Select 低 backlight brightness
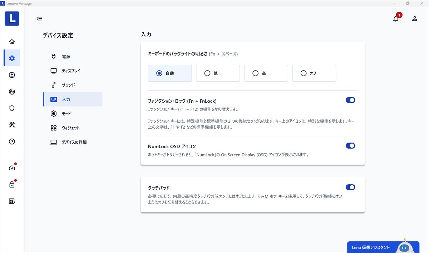This screenshot has height=253, width=429. [218, 73]
